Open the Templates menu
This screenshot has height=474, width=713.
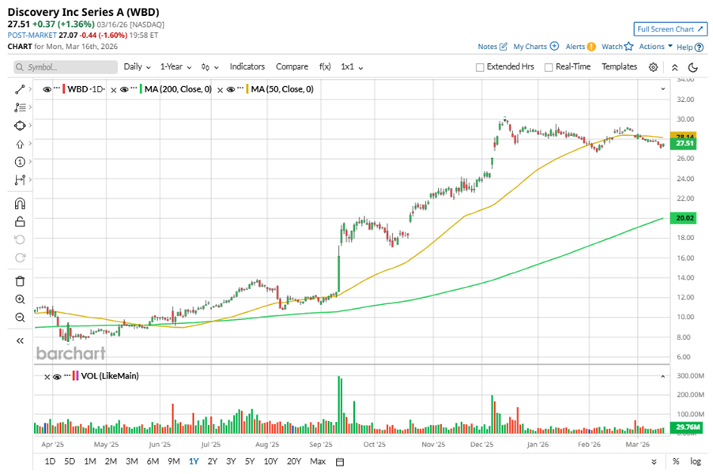point(619,66)
